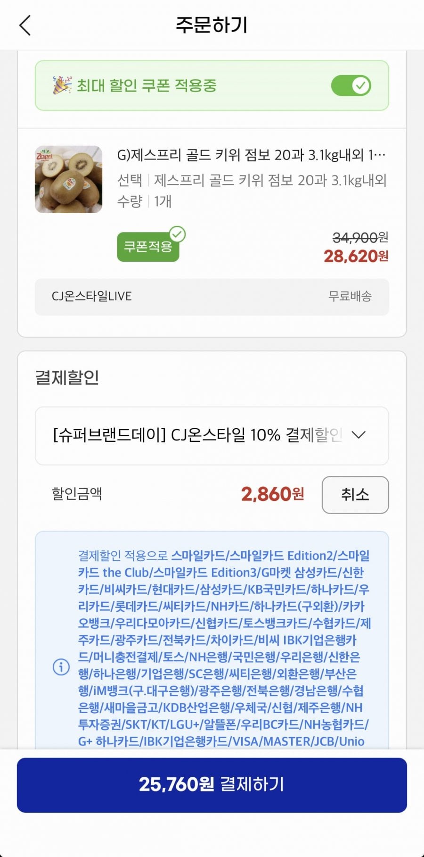Tap the blue eligible payment methods notice

(224, 648)
